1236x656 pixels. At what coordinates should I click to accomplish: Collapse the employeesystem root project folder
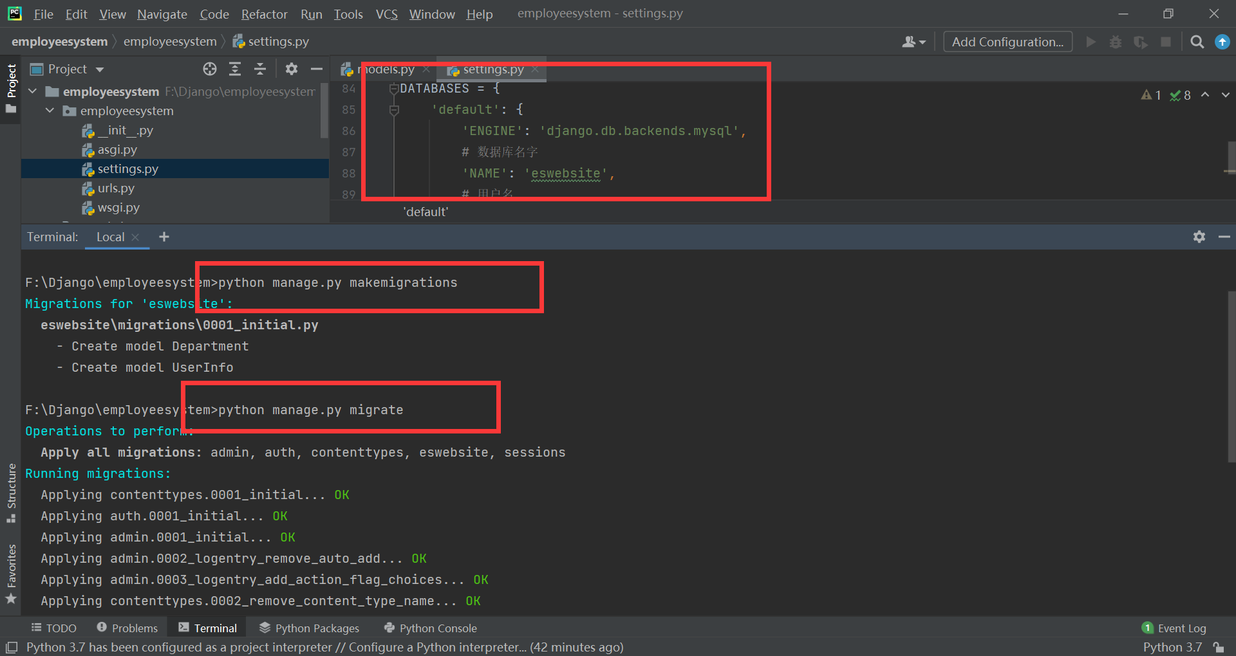point(32,91)
